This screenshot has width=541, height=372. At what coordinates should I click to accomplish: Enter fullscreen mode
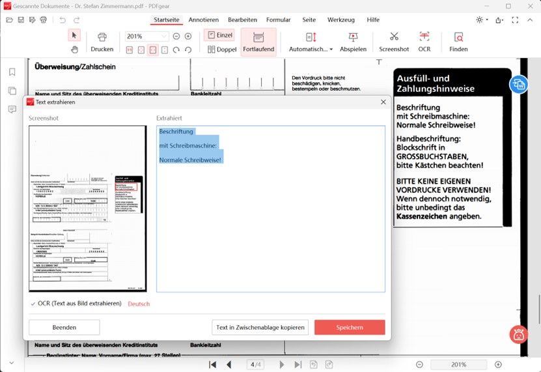click(515, 20)
